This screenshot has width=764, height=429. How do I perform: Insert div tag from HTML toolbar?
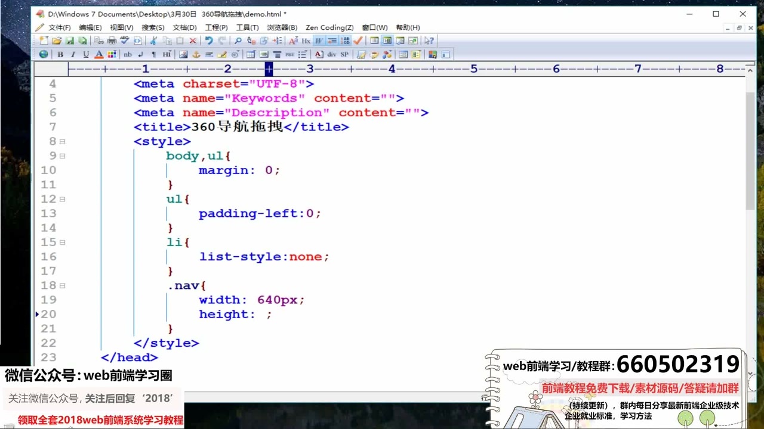331,54
